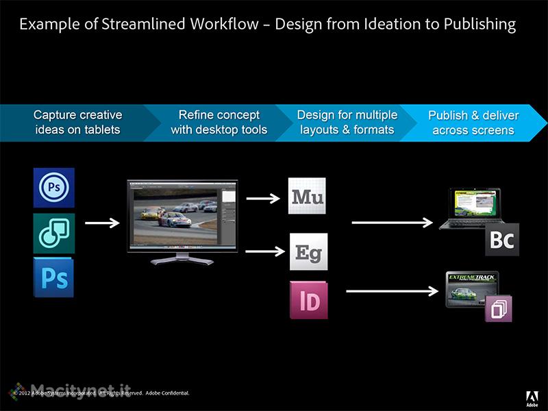Select the "Design for multiple layouts & formats" step
548x411 pixels.
click(347, 123)
